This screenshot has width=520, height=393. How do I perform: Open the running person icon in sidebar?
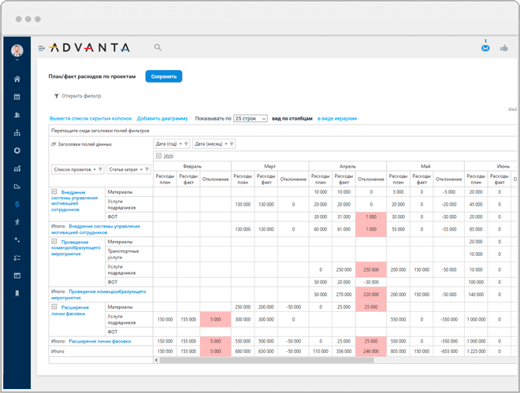tap(17, 222)
